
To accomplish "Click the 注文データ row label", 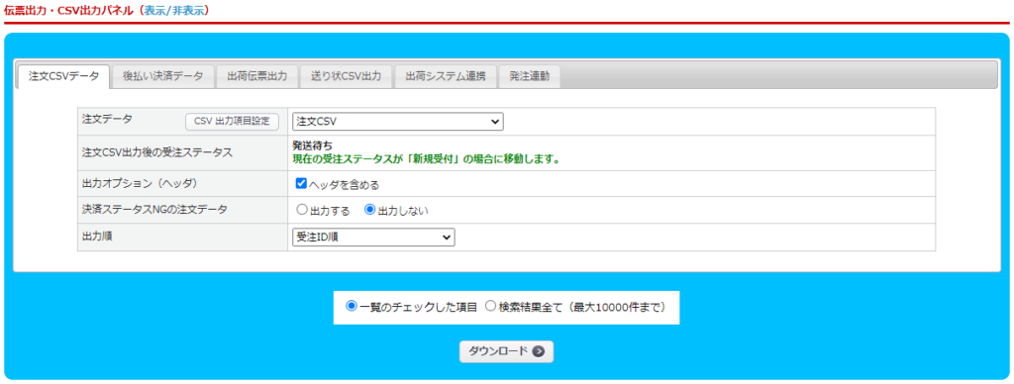I will click(107, 120).
